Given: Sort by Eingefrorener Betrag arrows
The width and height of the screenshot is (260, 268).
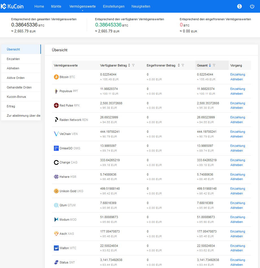Looking at the screenshot, I should coord(179,65).
